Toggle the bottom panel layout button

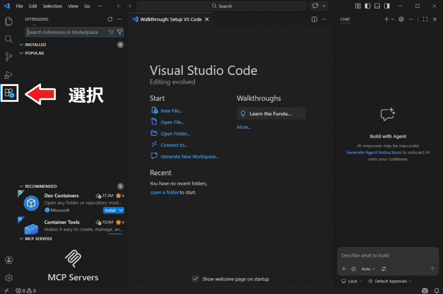[x=377, y=6]
